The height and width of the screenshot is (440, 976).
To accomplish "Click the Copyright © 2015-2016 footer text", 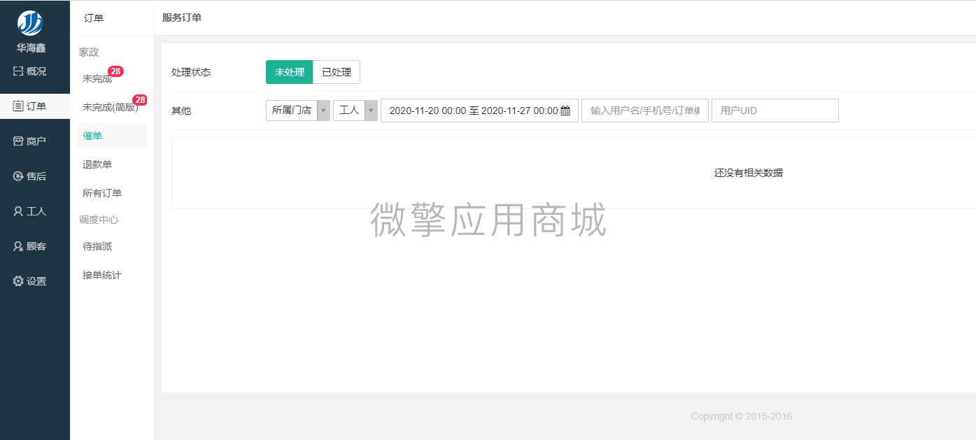I will coord(742,416).
